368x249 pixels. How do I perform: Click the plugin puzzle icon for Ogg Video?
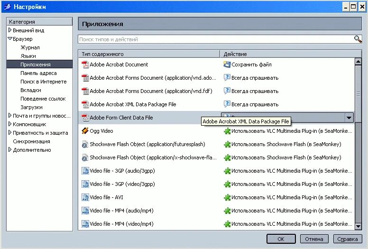coord(227,131)
